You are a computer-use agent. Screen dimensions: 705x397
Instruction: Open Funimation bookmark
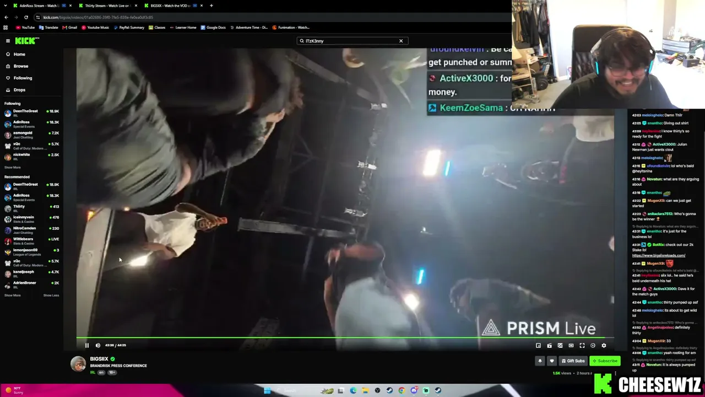[291, 28]
